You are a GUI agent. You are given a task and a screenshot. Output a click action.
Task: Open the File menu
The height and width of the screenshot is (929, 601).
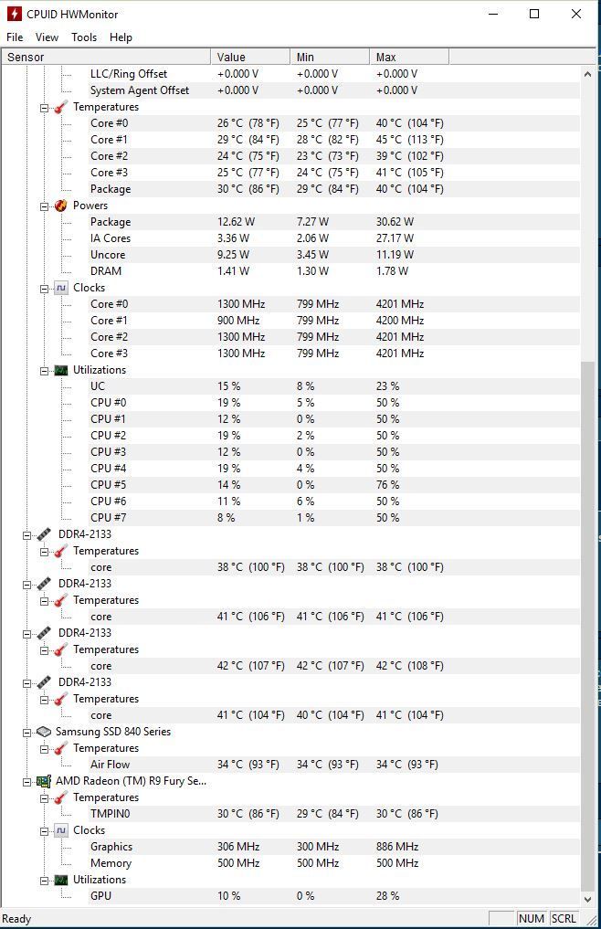[15, 37]
